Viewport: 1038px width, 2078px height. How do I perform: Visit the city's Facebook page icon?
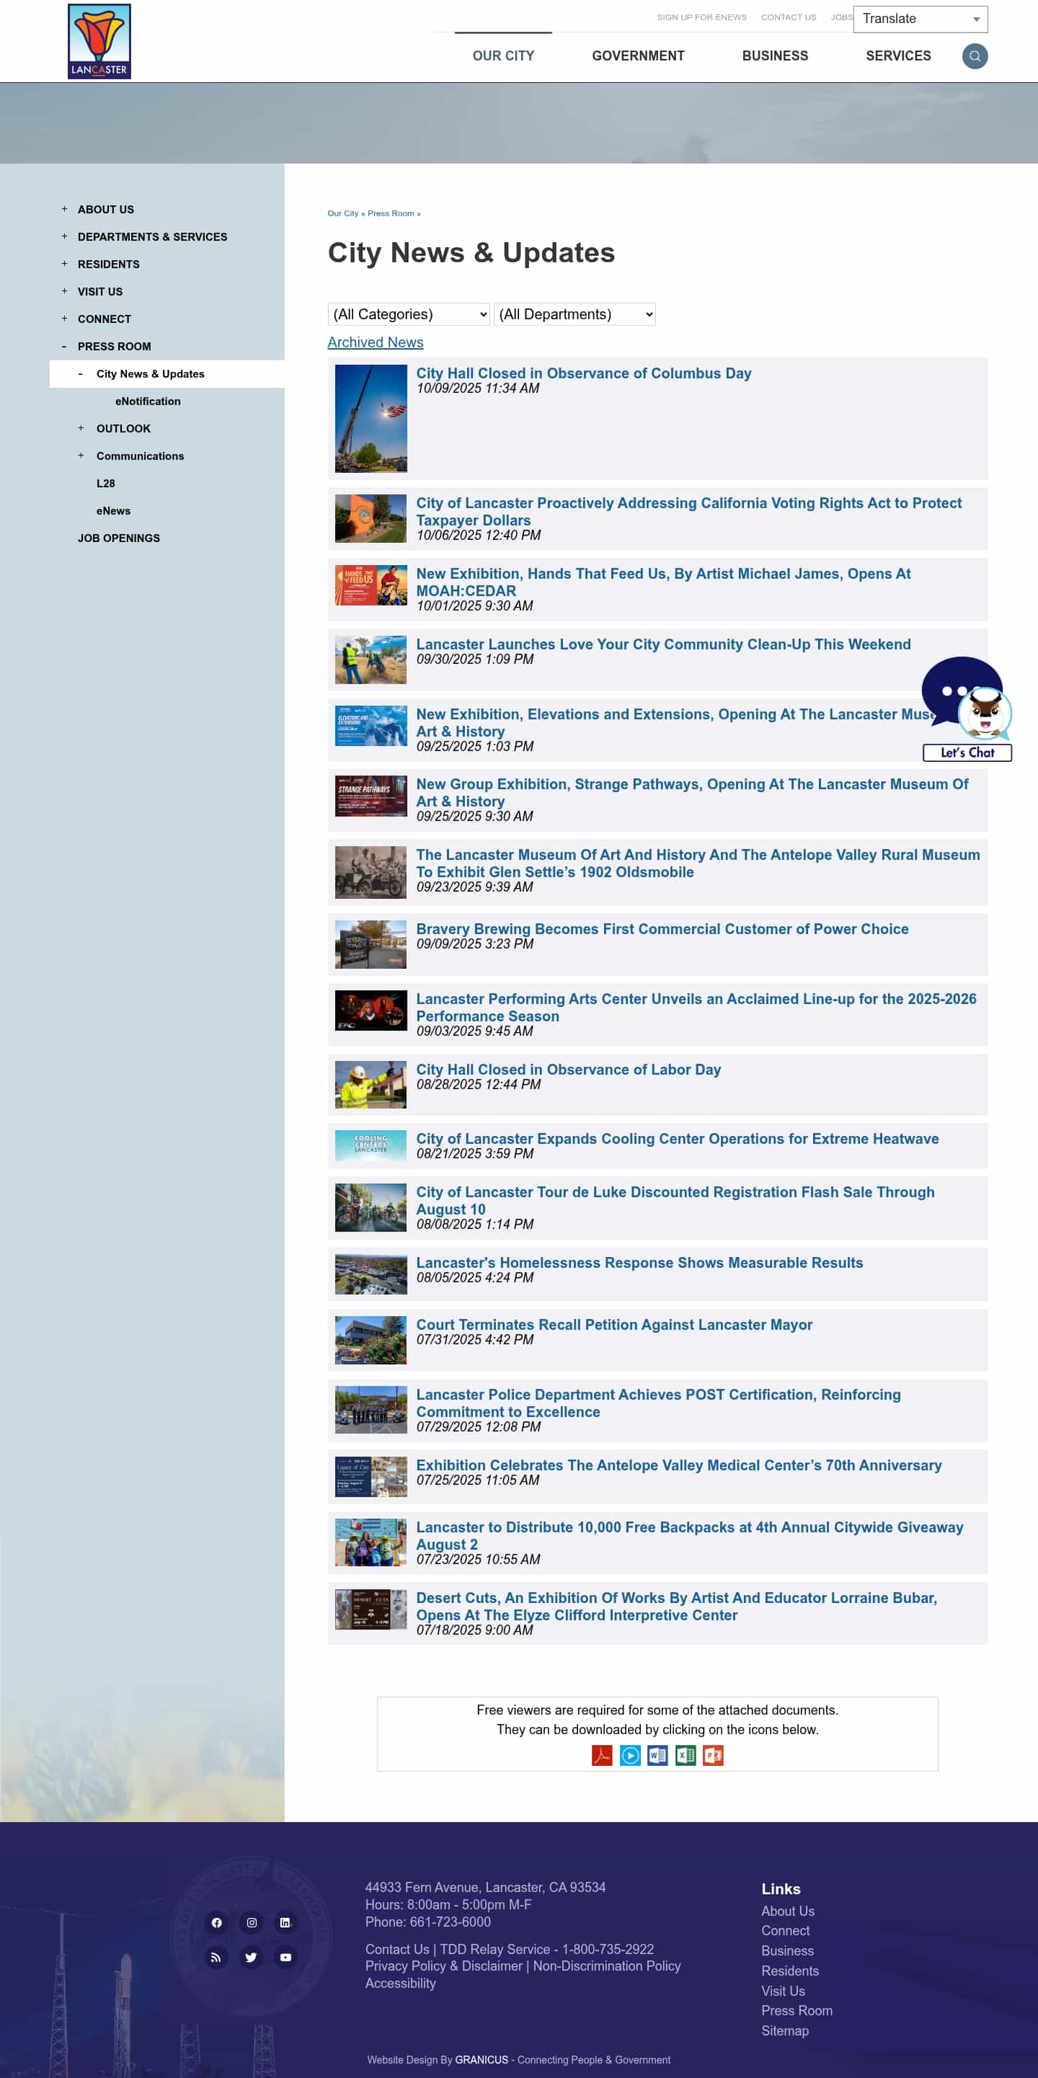(x=216, y=1922)
